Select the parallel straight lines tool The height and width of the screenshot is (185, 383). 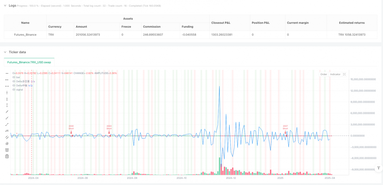pos(7,144)
